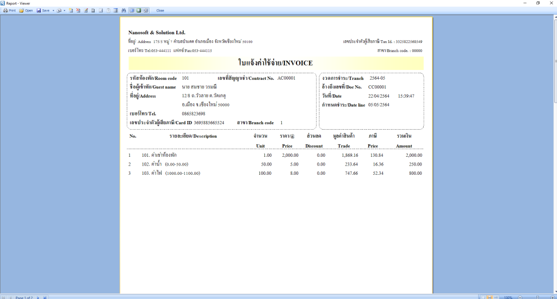
Task: Click the due date '05/05/2564'
Action: coord(379,105)
